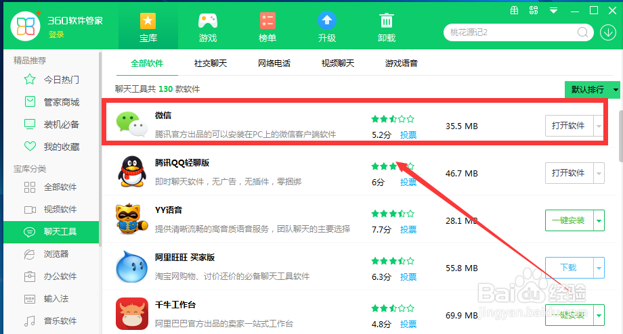The width and height of the screenshot is (623, 334).
Task: Click the 阿里旺旺 买家版 app icon
Action: tap(132, 266)
